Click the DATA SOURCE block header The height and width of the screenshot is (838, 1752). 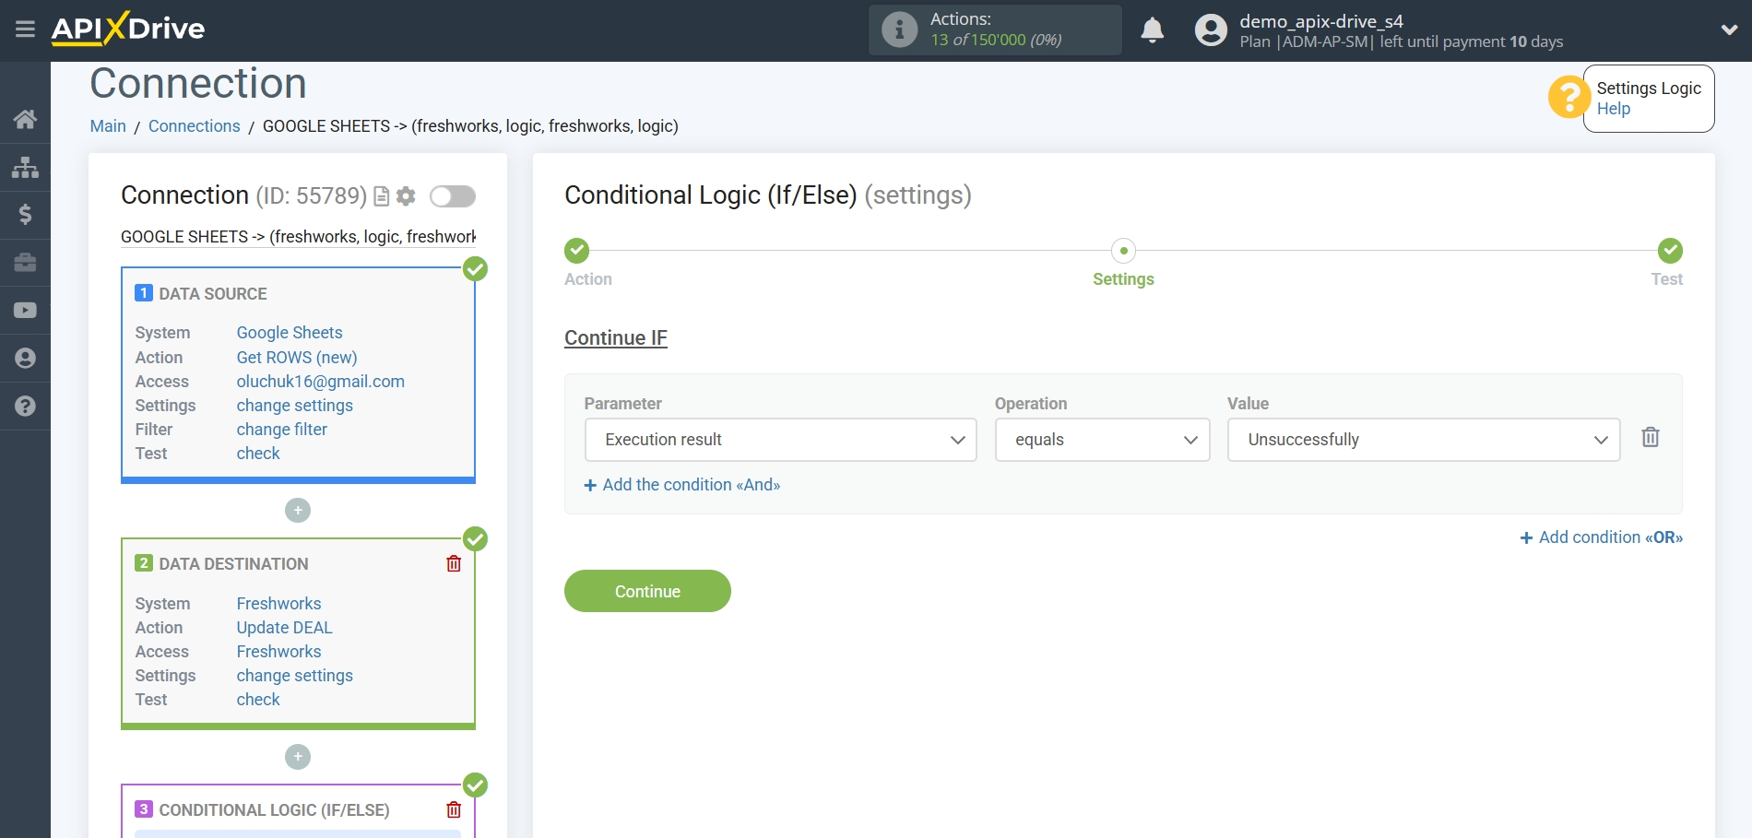pos(212,294)
